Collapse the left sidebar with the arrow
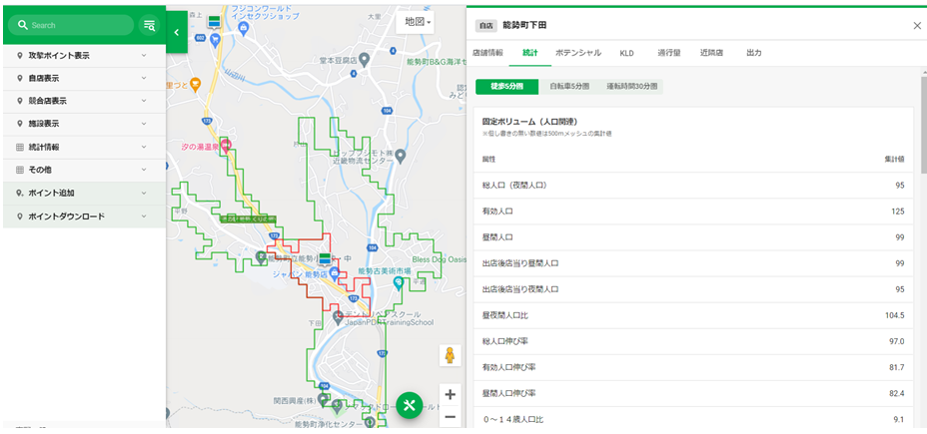927x434 pixels. (176, 33)
